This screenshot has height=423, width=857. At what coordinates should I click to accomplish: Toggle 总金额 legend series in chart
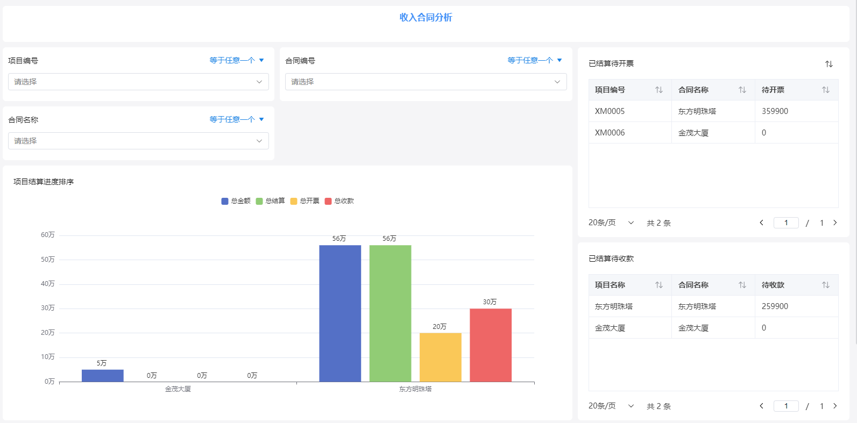pos(236,201)
